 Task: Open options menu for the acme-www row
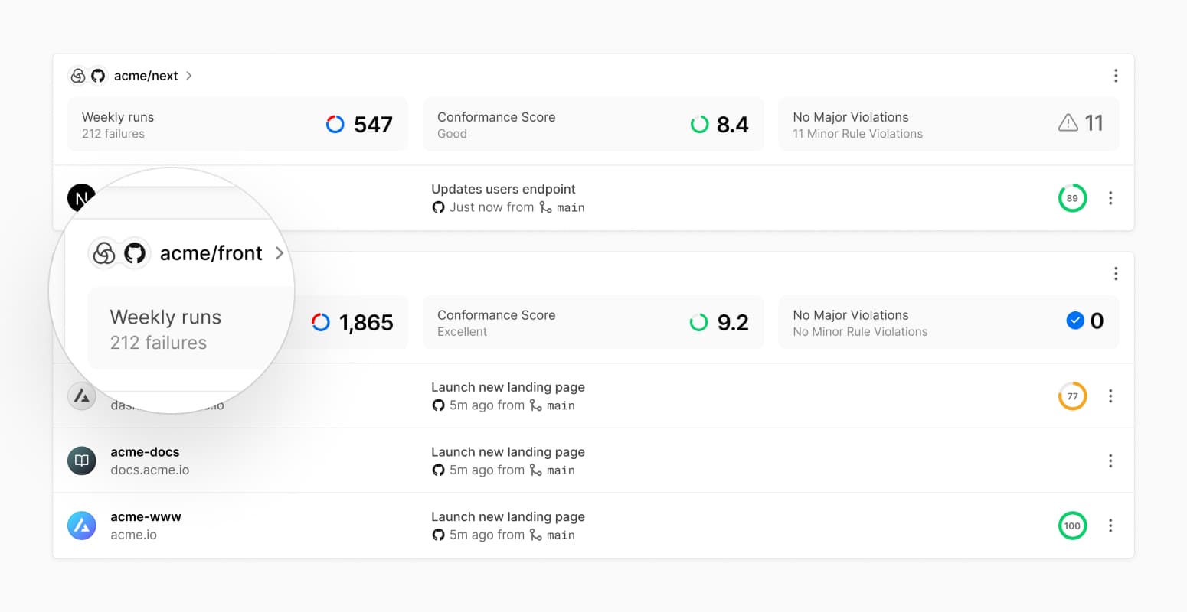(x=1110, y=526)
